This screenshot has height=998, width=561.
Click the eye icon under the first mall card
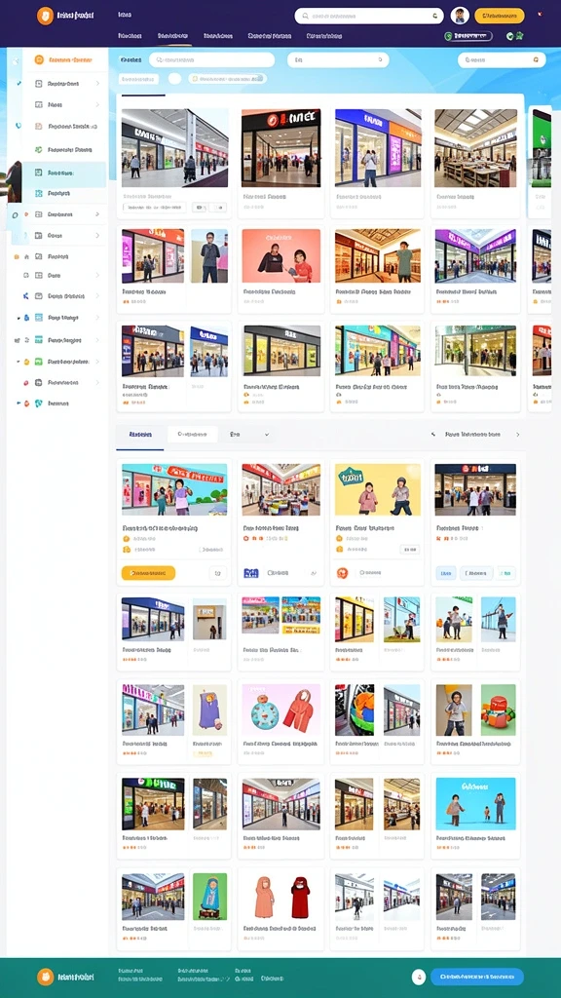point(201,208)
